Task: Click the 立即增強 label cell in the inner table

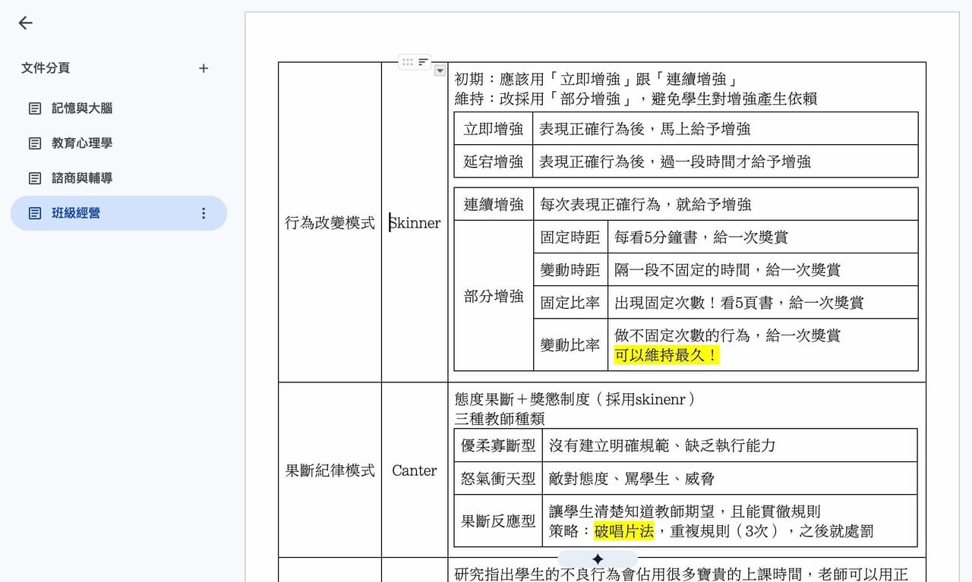Action: [494, 129]
